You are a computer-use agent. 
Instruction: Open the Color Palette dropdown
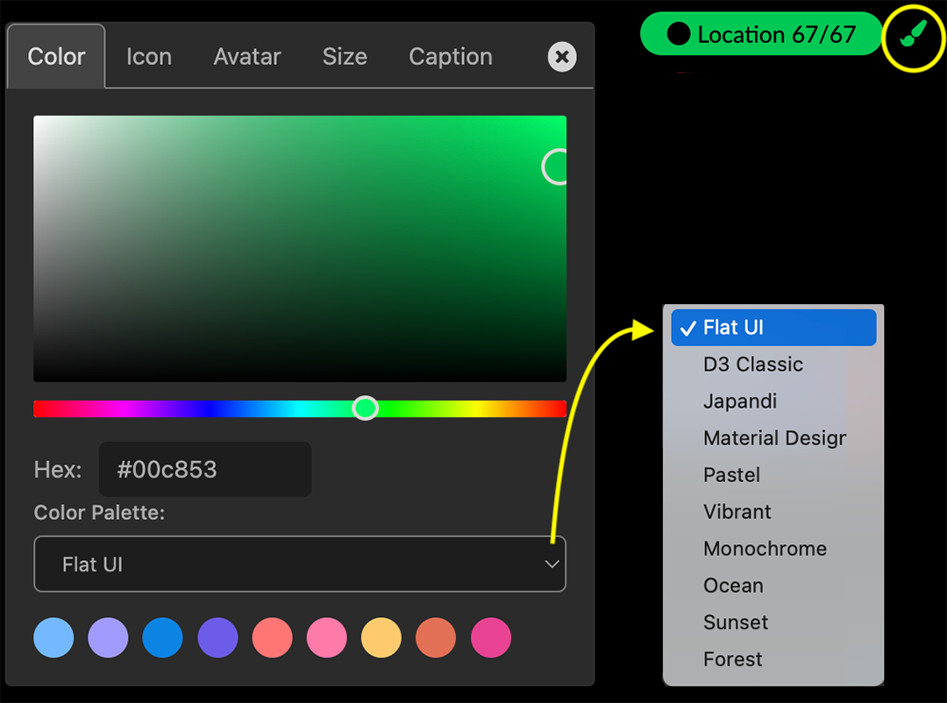(x=300, y=564)
